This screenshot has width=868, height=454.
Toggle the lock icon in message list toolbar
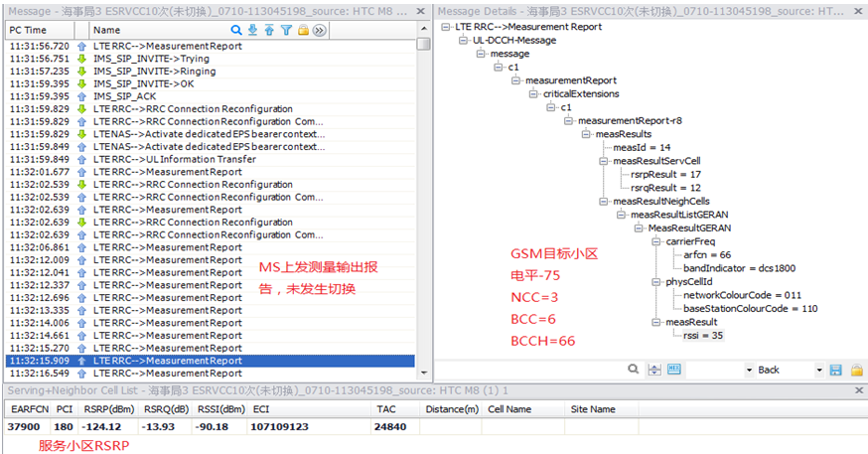(x=303, y=31)
